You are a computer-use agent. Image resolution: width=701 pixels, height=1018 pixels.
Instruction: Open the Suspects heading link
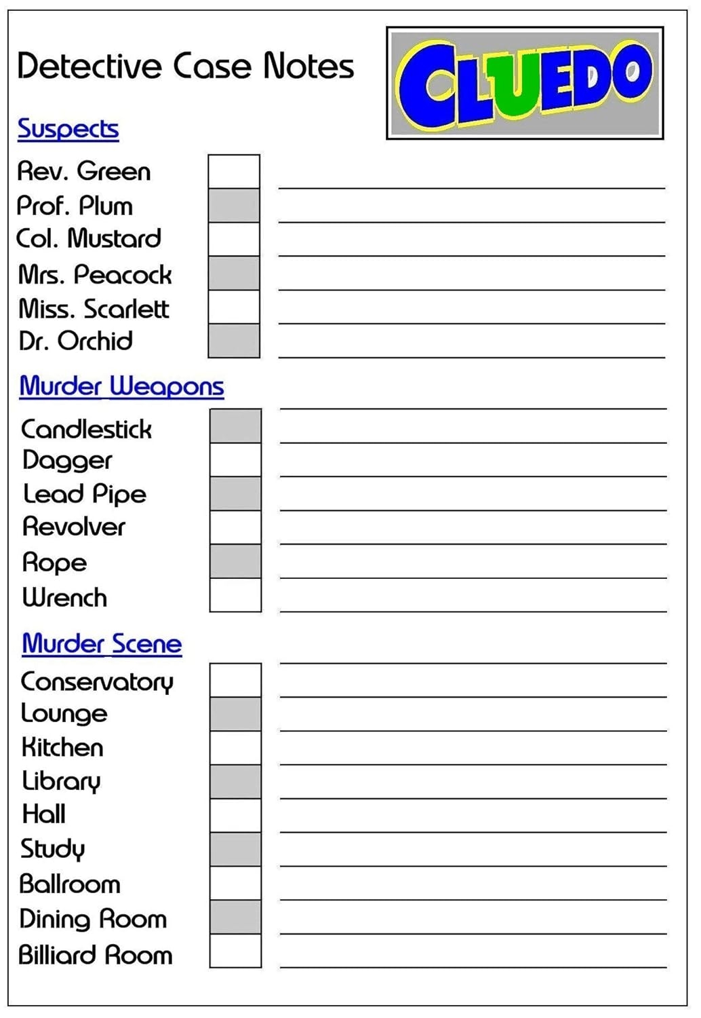(x=68, y=129)
